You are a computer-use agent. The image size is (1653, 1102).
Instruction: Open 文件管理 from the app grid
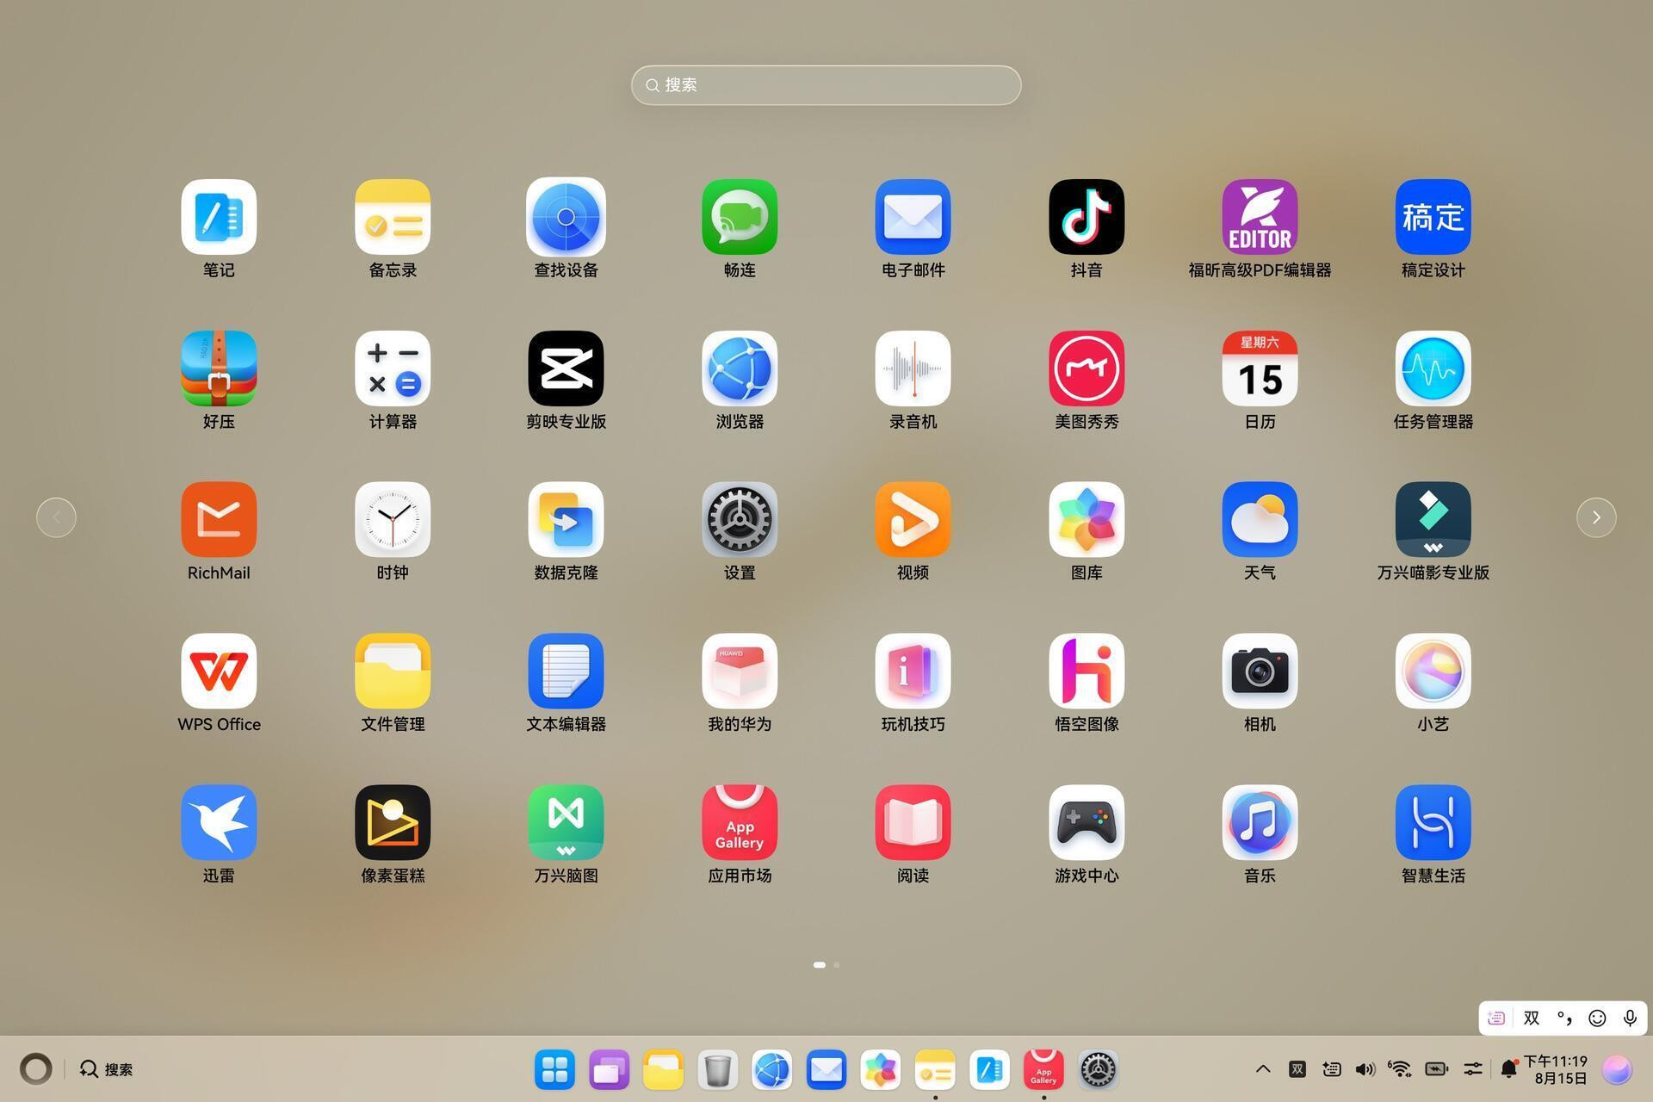[393, 671]
